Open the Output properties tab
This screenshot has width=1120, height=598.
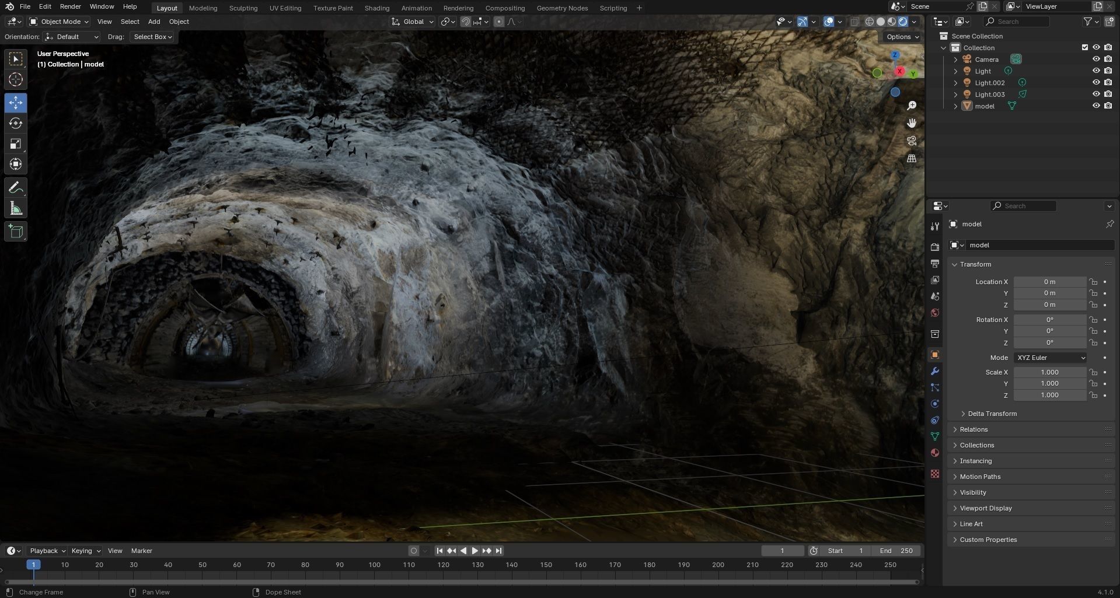935,264
